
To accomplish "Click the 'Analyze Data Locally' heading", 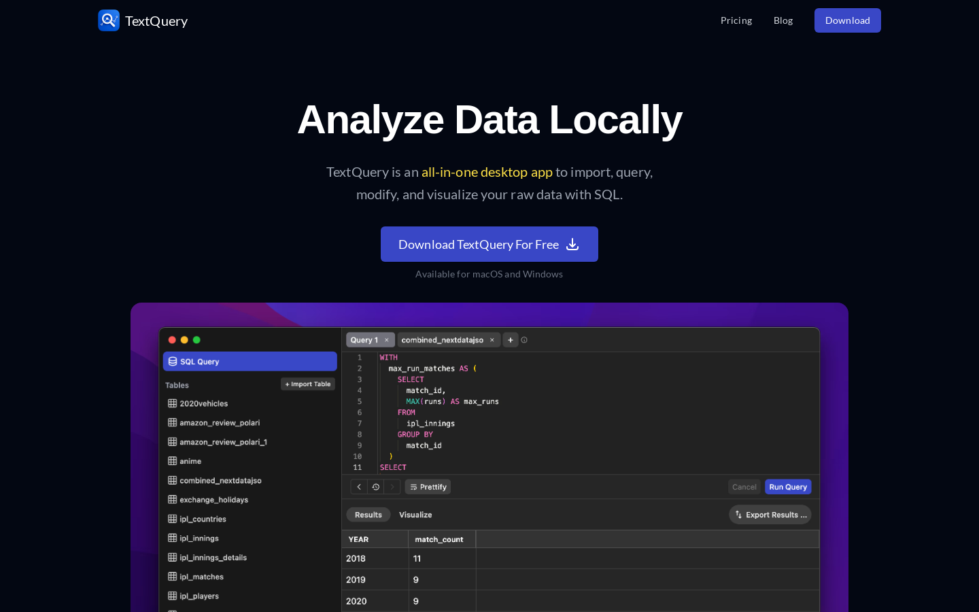I will pos(489,120).
